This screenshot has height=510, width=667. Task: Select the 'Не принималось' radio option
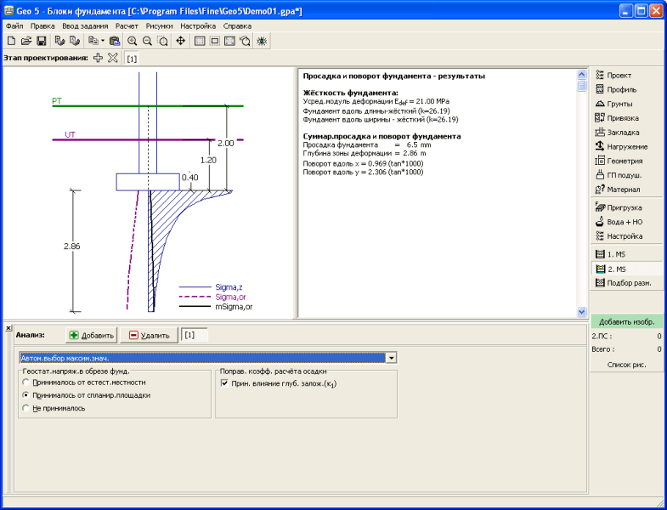25,408
